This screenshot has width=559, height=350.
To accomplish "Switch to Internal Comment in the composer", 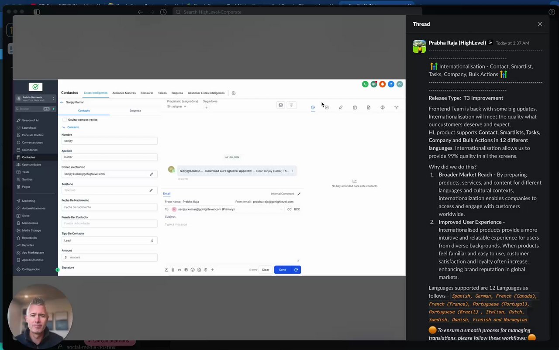I will [282, 194].
